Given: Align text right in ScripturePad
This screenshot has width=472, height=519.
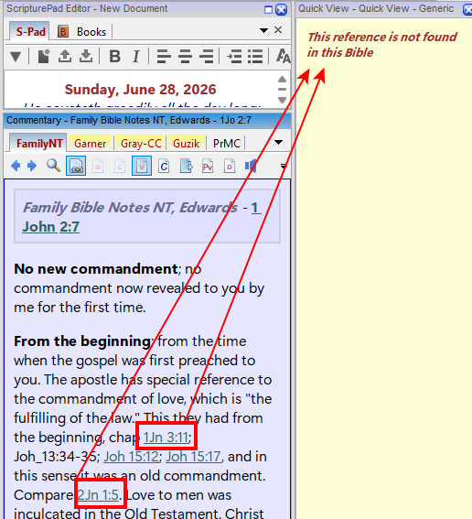Looking at the screenshot, I should [x=207, y=56].
